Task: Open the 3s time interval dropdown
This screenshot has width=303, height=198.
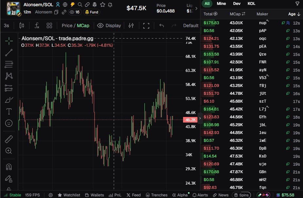Action: click(x=7, y=25)
